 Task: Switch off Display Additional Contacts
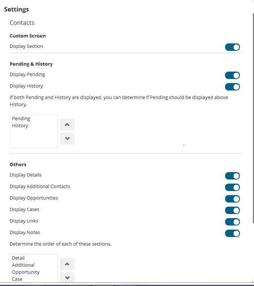pyautogui.click(x=232, y=187)
